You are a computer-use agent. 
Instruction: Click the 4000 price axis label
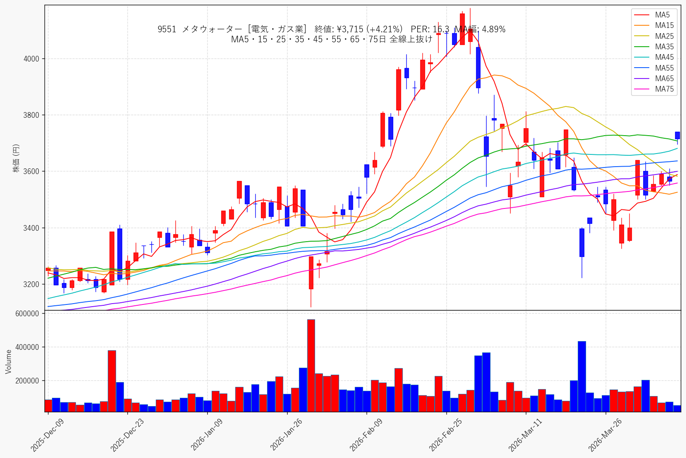point(31,59)
